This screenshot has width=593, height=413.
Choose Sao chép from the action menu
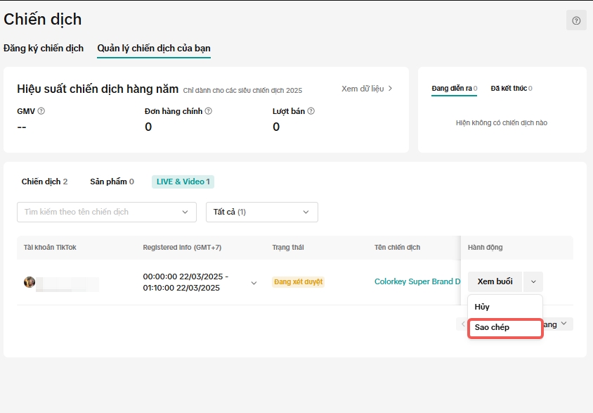(x=504, y=328)
